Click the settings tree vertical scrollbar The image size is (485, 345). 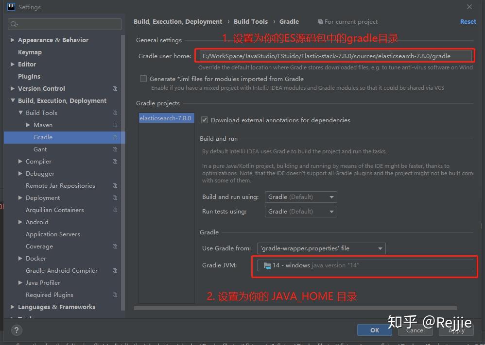123,173
